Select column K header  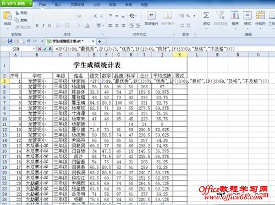point(180,55)
